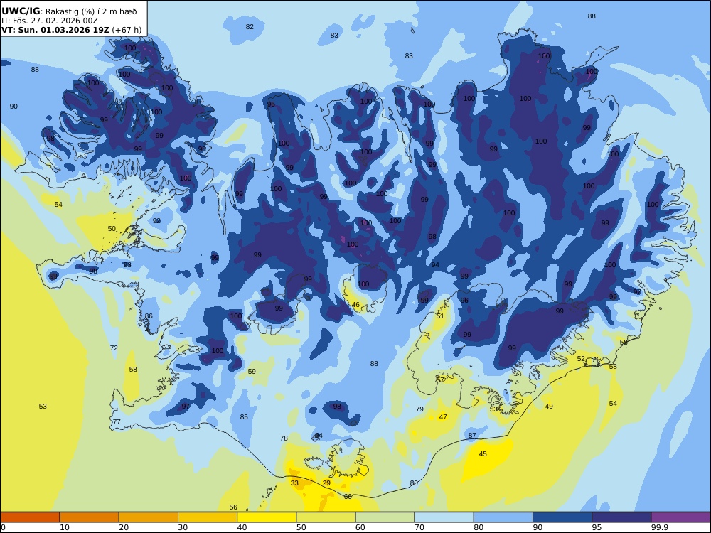Click the 'IT: Fös. 27. 02. 2026 00Z' line
Viewport: 711px width, 533px height.
point(50,21)
